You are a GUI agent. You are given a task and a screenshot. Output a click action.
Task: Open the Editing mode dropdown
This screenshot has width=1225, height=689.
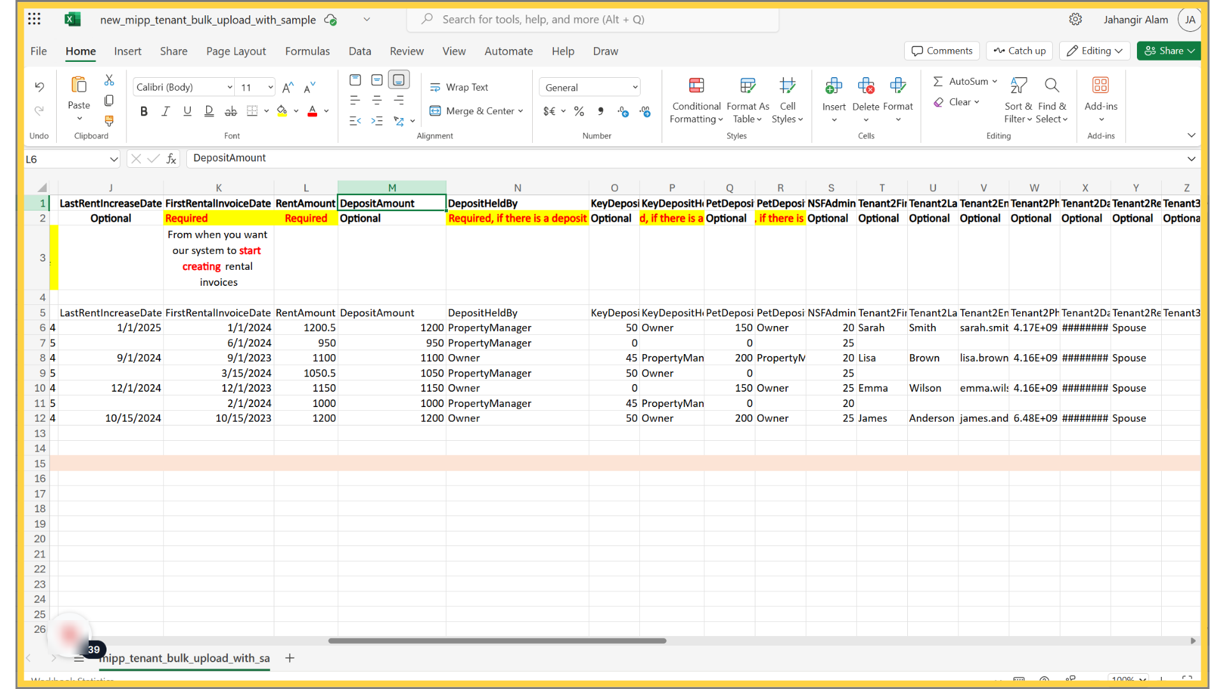pos(1095,51)
